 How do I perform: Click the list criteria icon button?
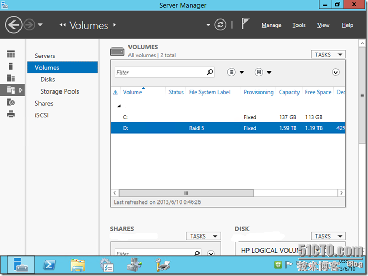[232, 72]
